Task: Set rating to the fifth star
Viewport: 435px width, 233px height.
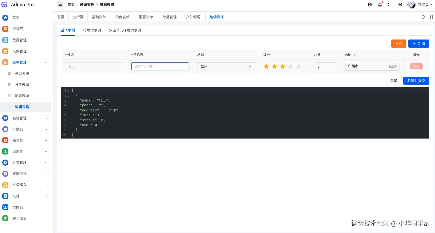Action: coord(299,66)
